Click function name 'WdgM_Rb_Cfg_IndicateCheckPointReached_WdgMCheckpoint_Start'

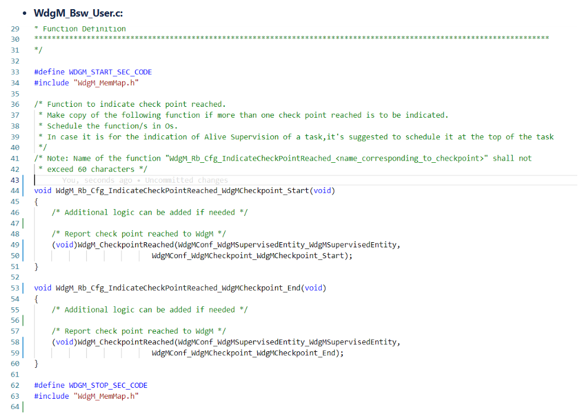(x=182, y=191)
